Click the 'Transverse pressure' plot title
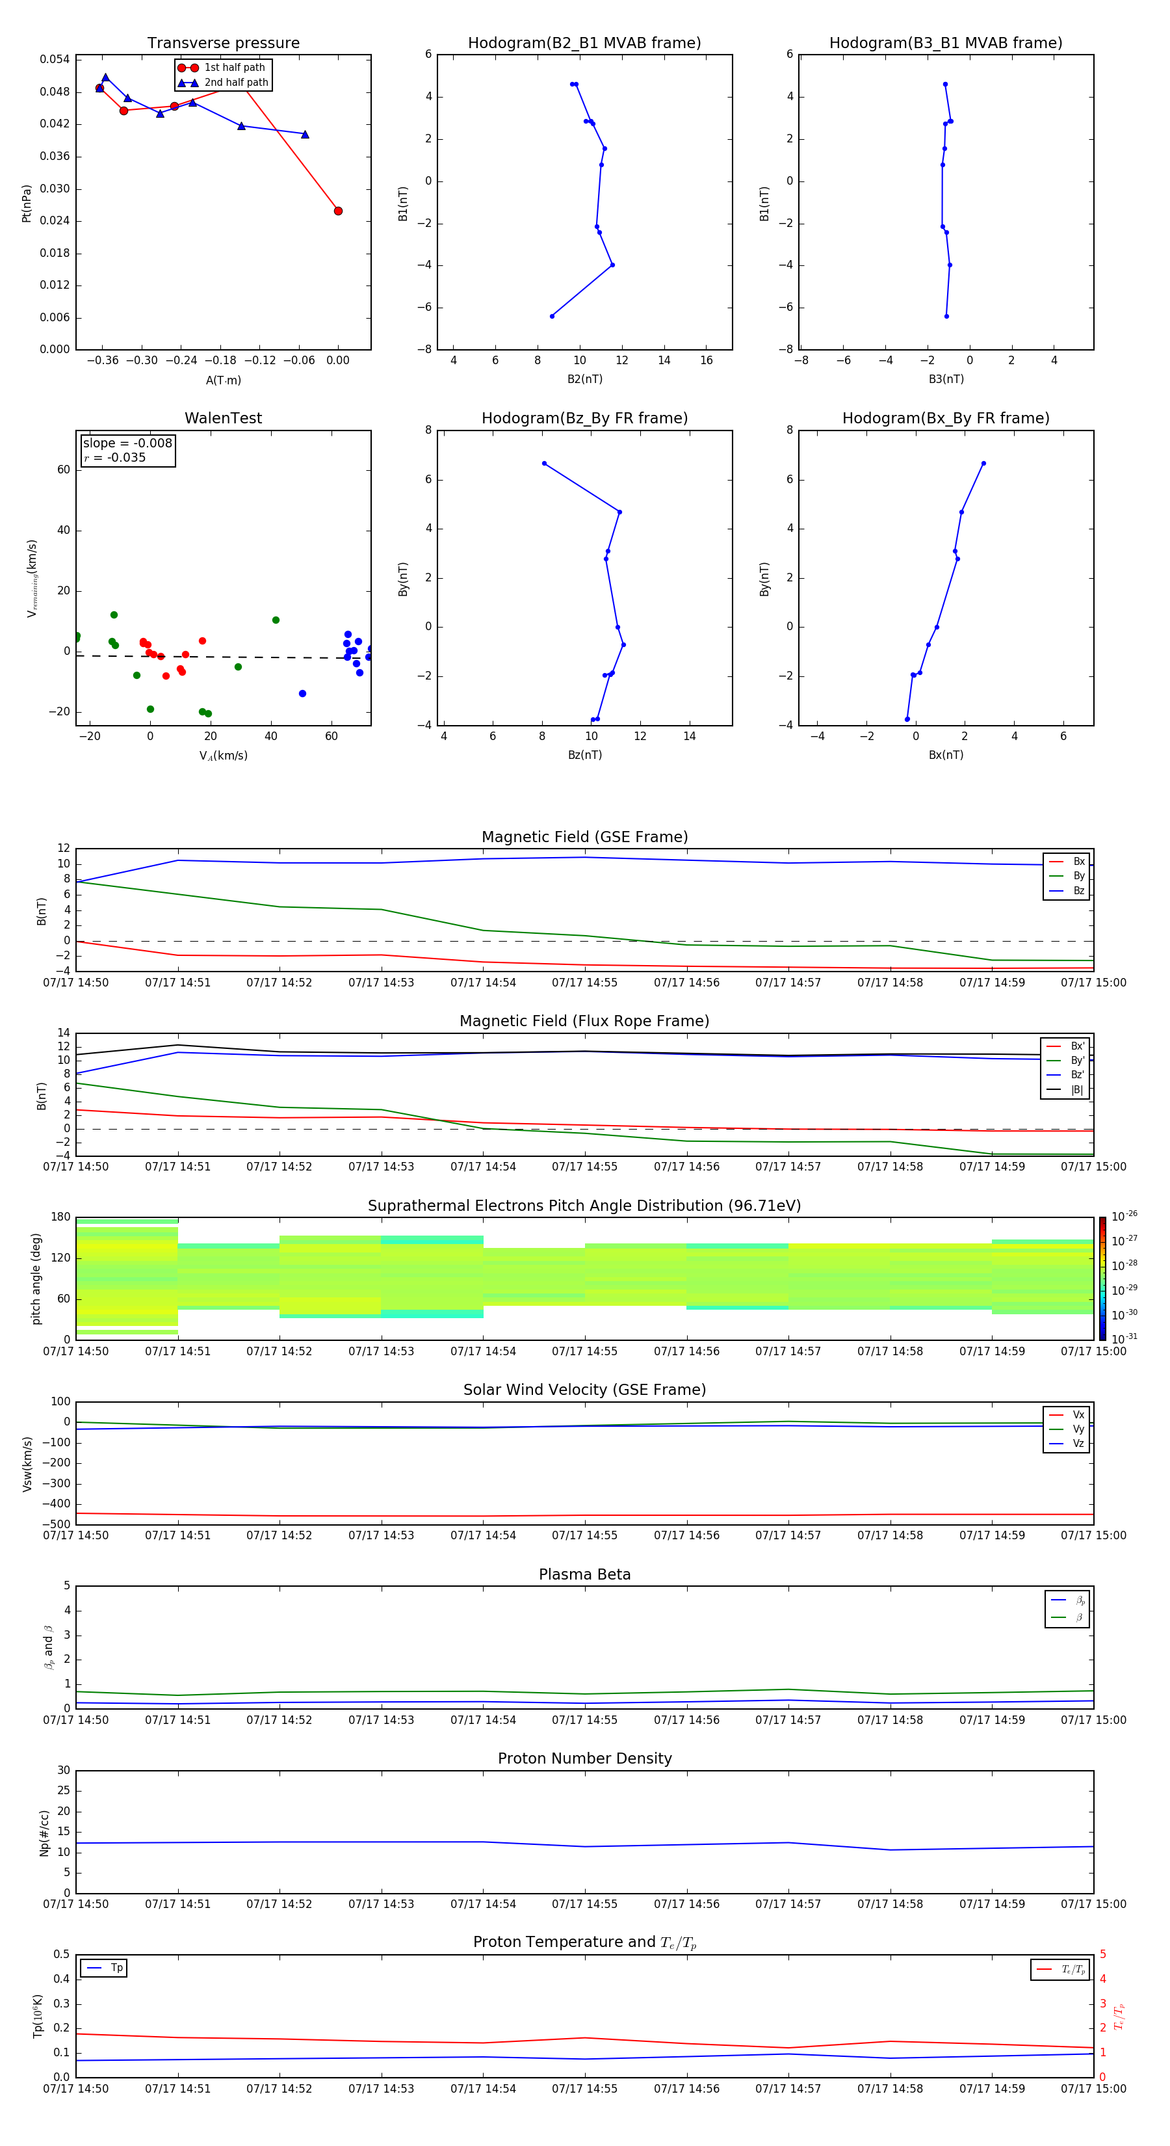The height and width of the screenshot is (2146, 1170). [x=223, y=44]
